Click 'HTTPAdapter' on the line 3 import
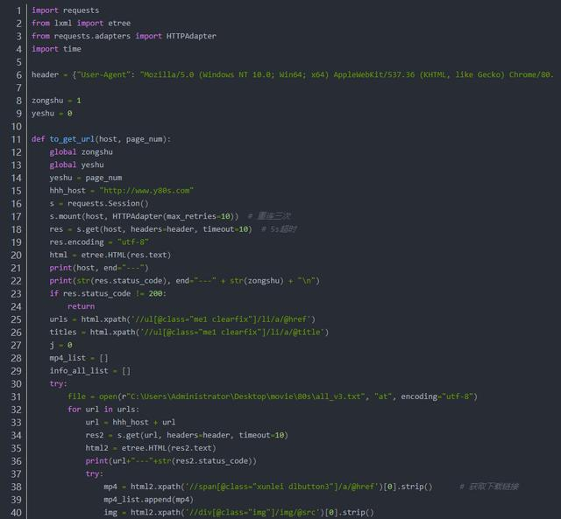Viewport: 561px width, 519px height. coord(191,36)
